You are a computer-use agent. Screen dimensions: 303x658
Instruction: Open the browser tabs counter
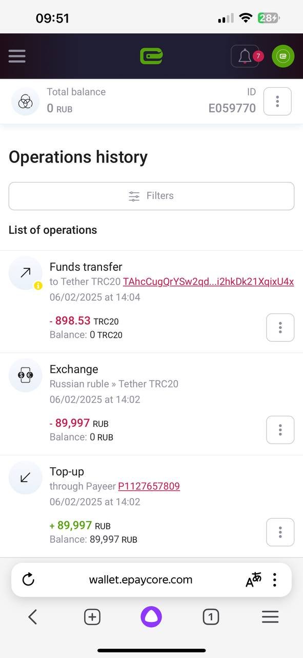tap(211, 617)
